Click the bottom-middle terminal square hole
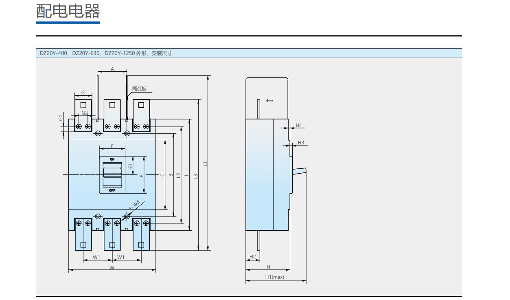Image resolution: width=510 pixels, height=300 pixels. [112, 245]
